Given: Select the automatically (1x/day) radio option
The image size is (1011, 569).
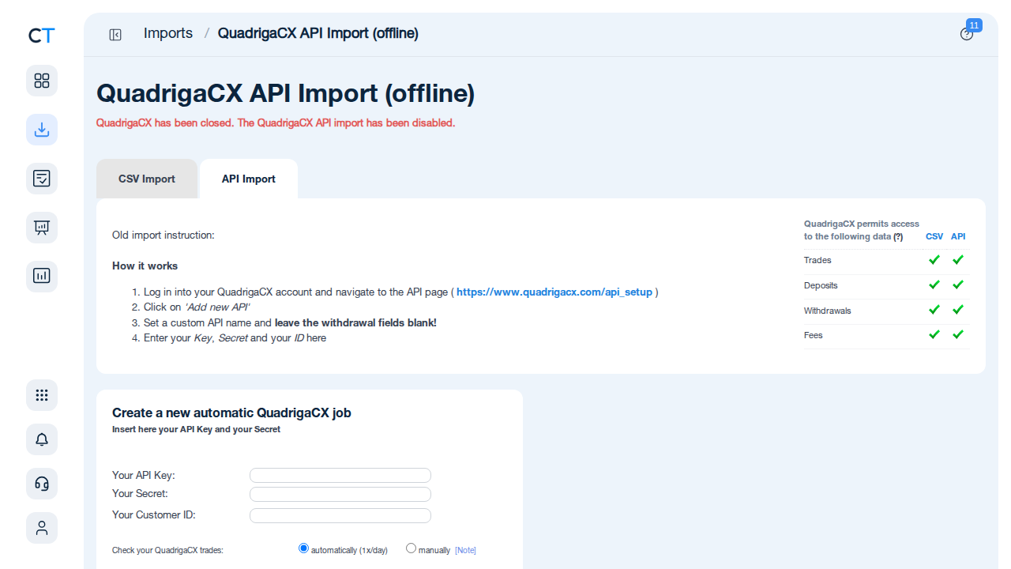Looking at the screenshot, I should pos(303,548).
